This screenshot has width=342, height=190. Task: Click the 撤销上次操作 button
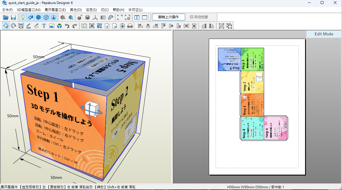click(168, 17)
